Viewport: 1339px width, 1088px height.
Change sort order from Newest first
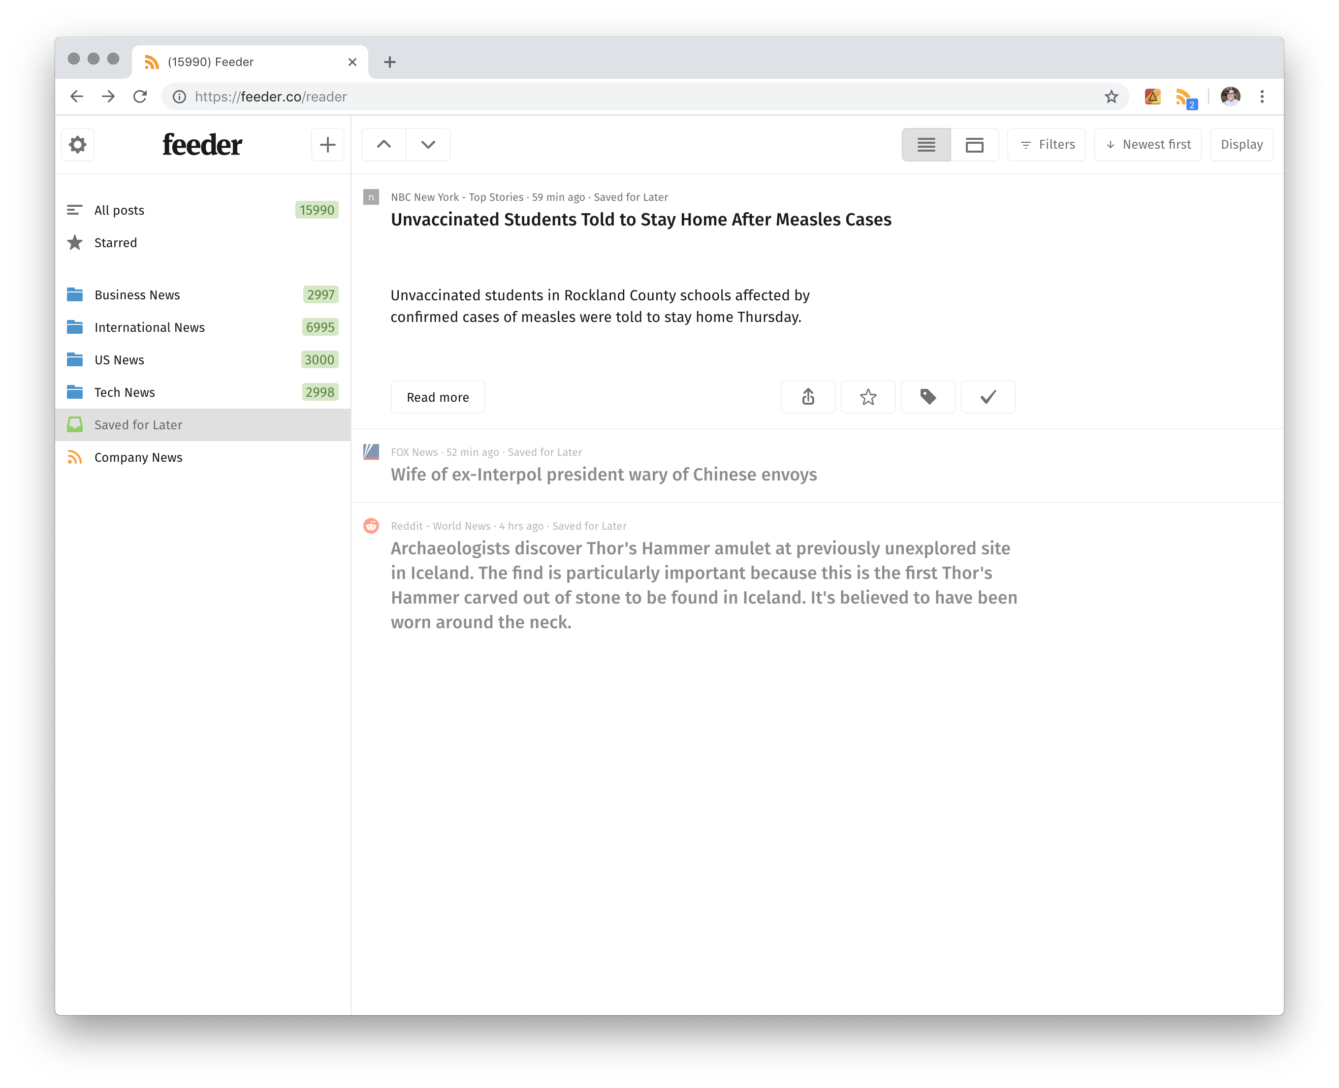[1148, 145]
